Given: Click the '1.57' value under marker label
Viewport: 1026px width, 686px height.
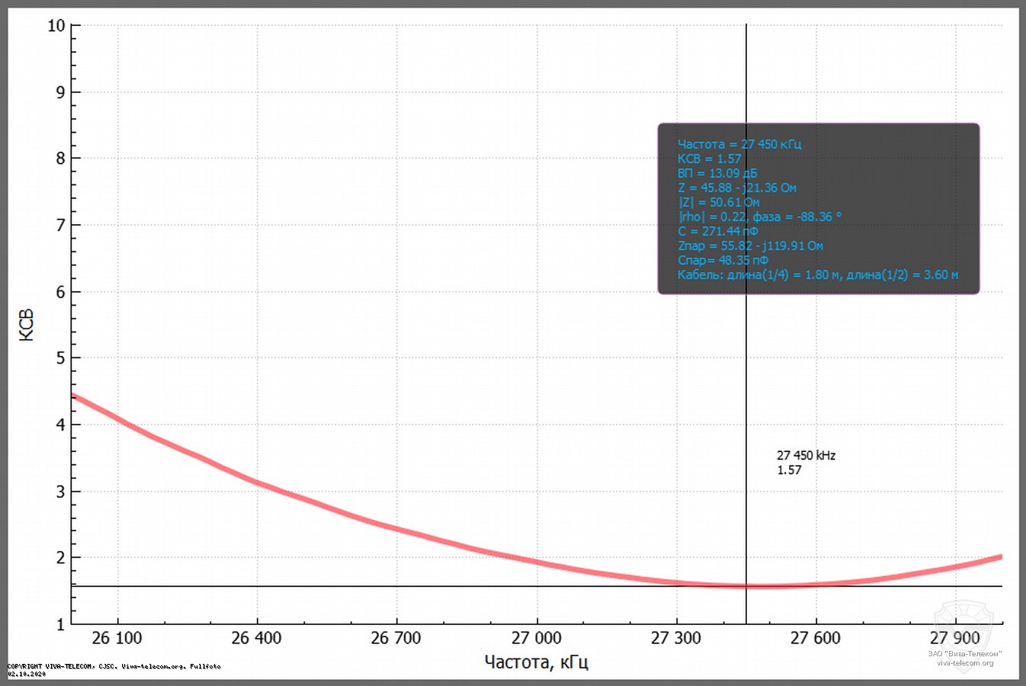Looking at the screenshot, I should [789, 470].
